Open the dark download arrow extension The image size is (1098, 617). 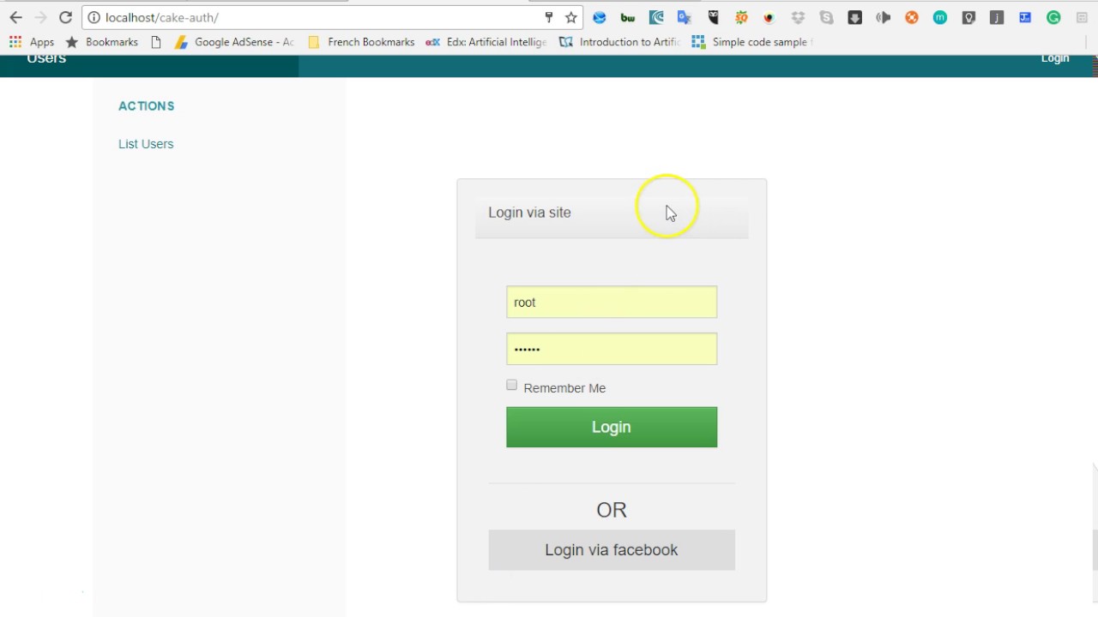coord(854,17)
